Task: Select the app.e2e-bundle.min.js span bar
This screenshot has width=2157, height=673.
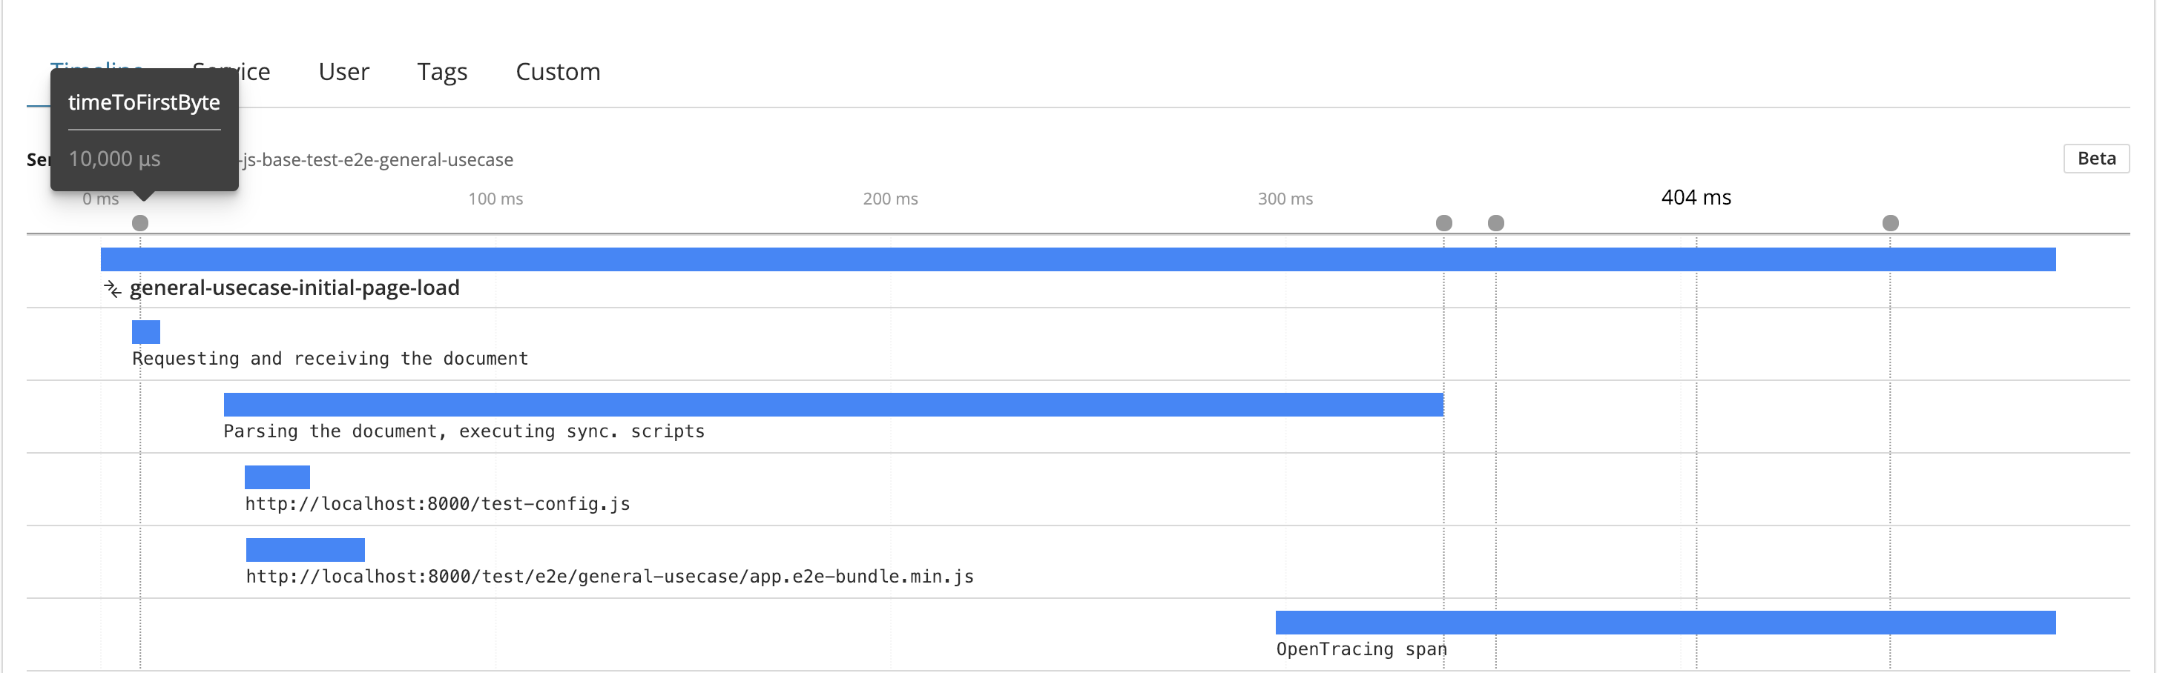Action: (x=305, y=549)
